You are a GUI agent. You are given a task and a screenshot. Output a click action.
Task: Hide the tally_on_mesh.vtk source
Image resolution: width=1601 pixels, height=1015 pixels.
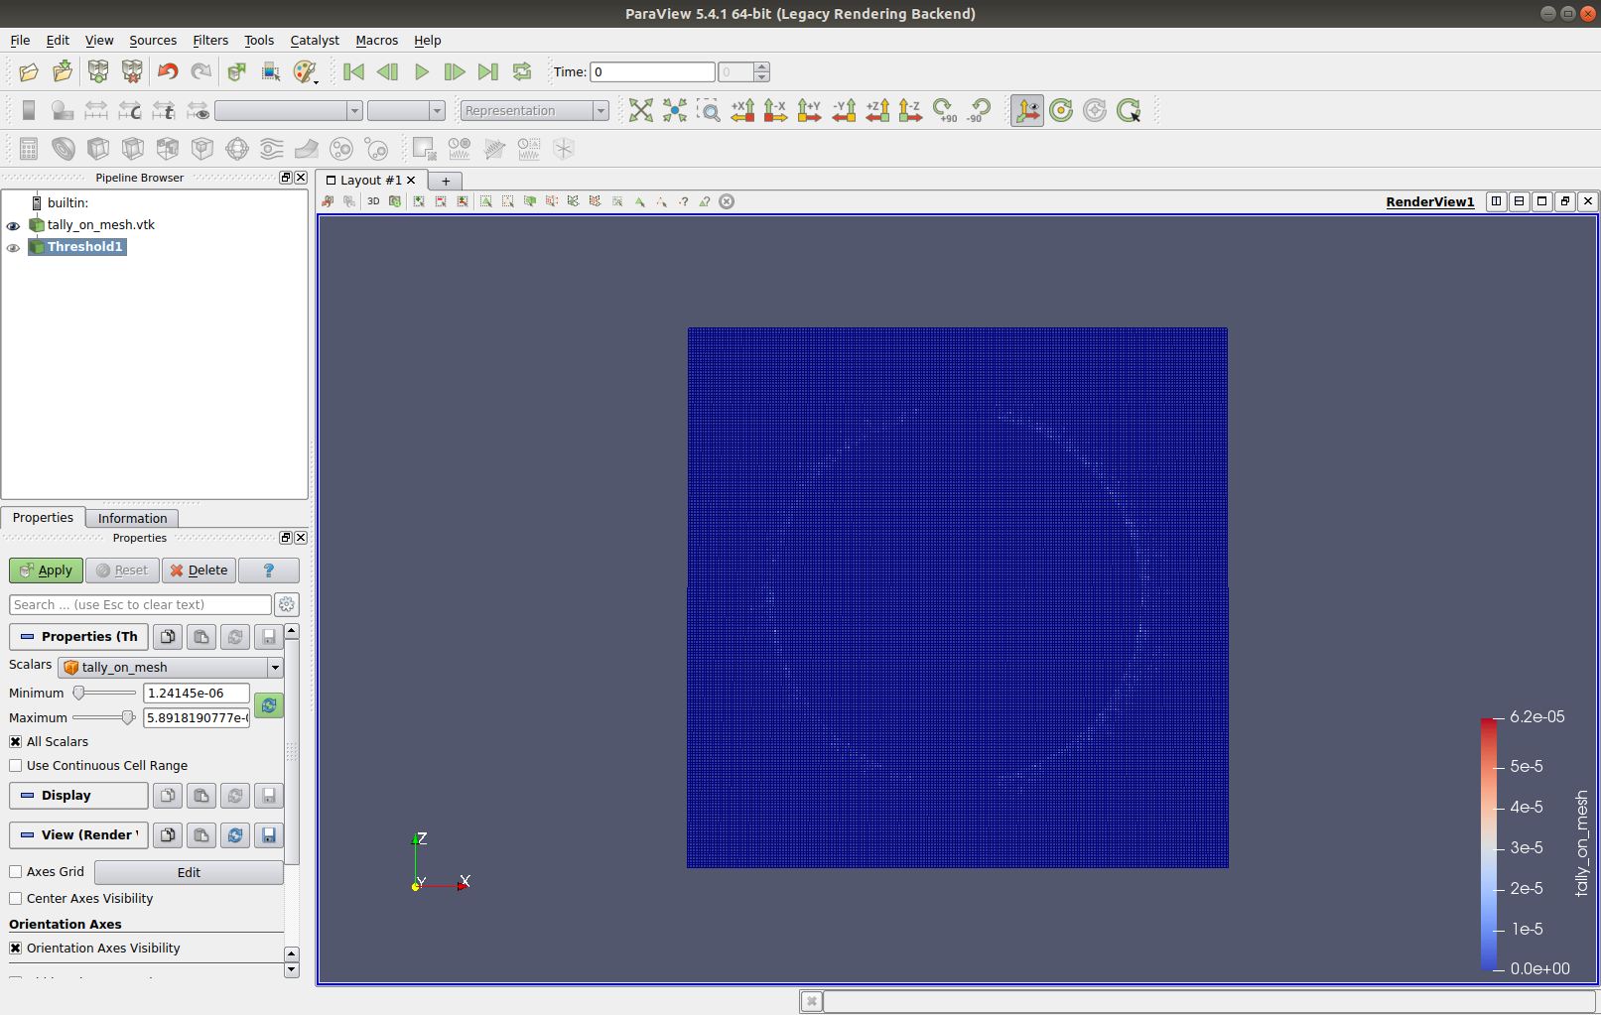[13, 225]
